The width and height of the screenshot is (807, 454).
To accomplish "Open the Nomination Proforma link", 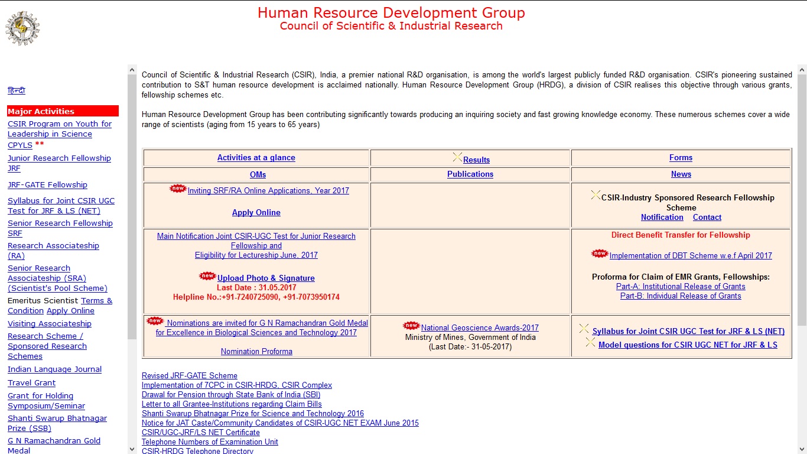I will coord(256,352).
